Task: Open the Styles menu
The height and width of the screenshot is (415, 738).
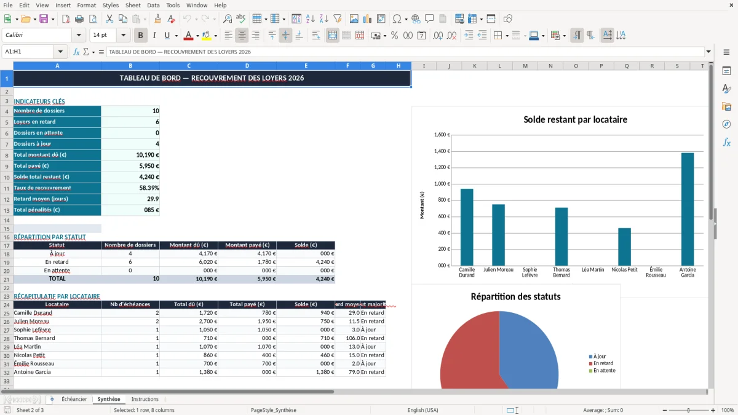Action: click(x=111, y=5)
